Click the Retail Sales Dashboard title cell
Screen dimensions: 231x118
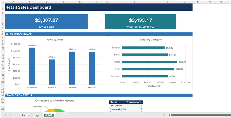(99, 7)
